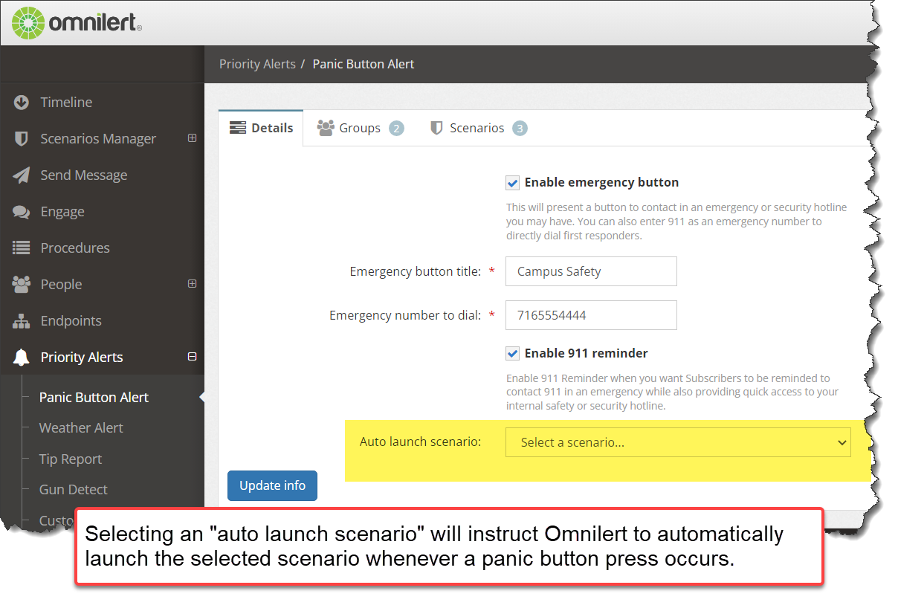Select Tip Report in sidebar

[x=71, y=459]
